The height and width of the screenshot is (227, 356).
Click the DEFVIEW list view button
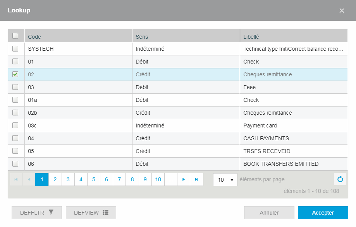(x=91, y=213)
